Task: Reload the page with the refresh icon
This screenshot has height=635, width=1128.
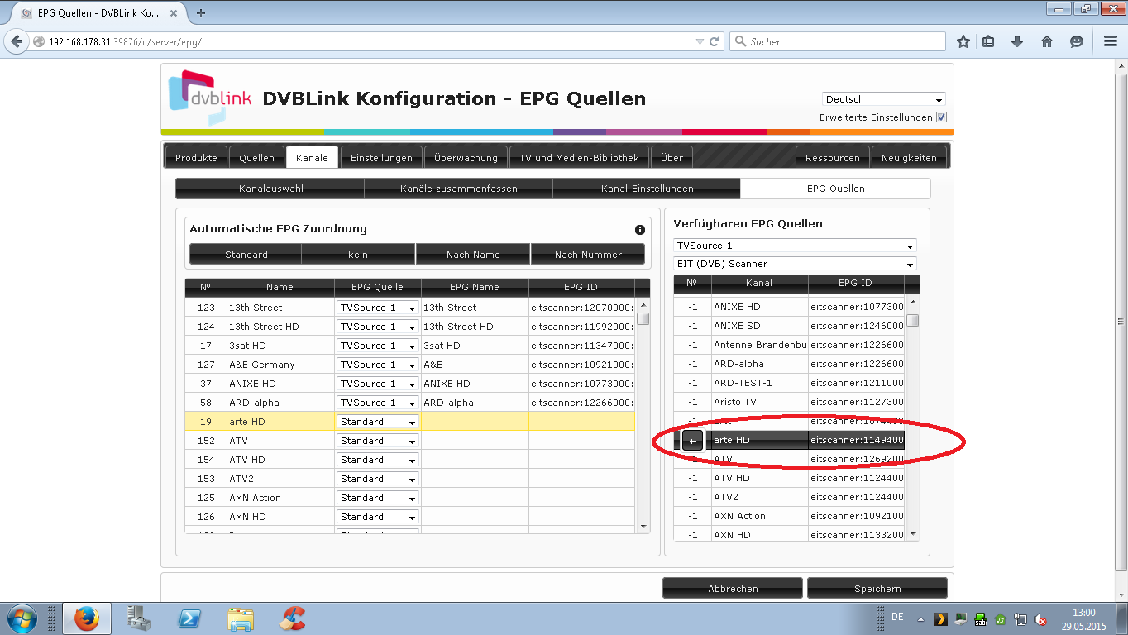Action: [715, 41]
